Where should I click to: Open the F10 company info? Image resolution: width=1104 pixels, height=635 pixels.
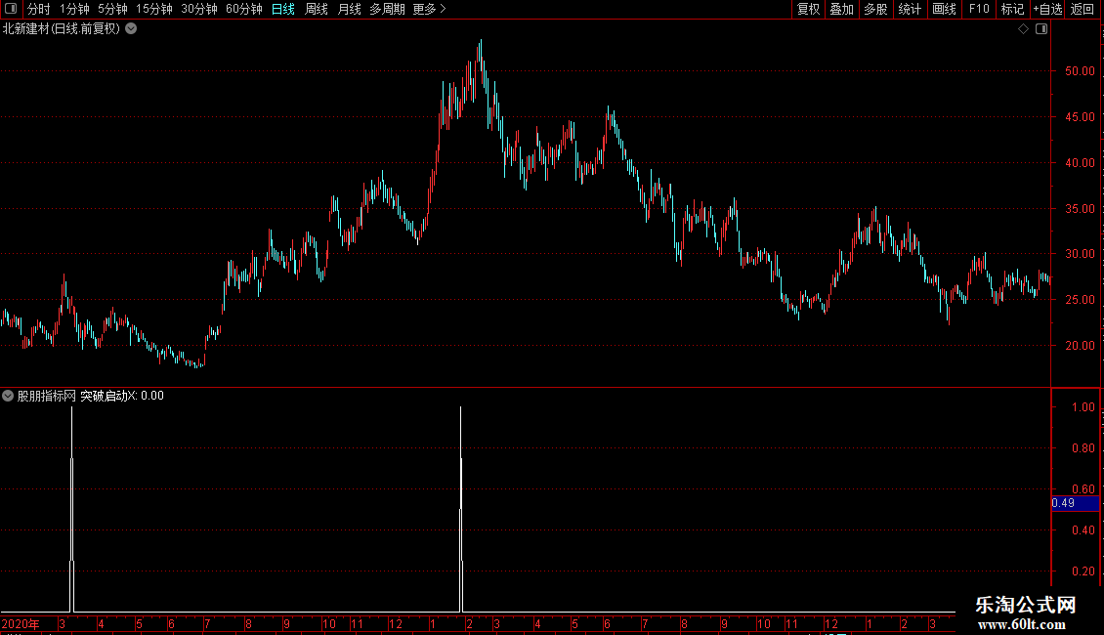(x=979, y=9)
